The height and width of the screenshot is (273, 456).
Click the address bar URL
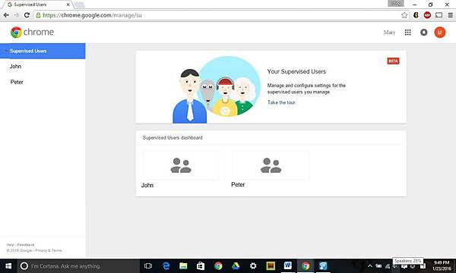coord(92,15)
